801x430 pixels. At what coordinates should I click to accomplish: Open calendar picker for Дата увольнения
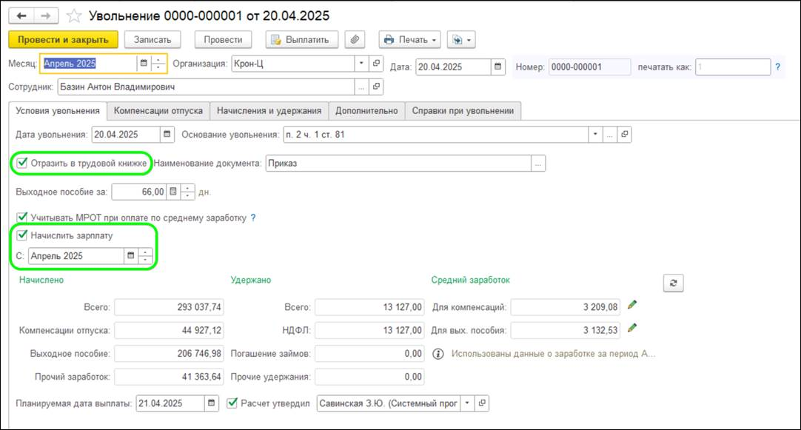(167, 135)
